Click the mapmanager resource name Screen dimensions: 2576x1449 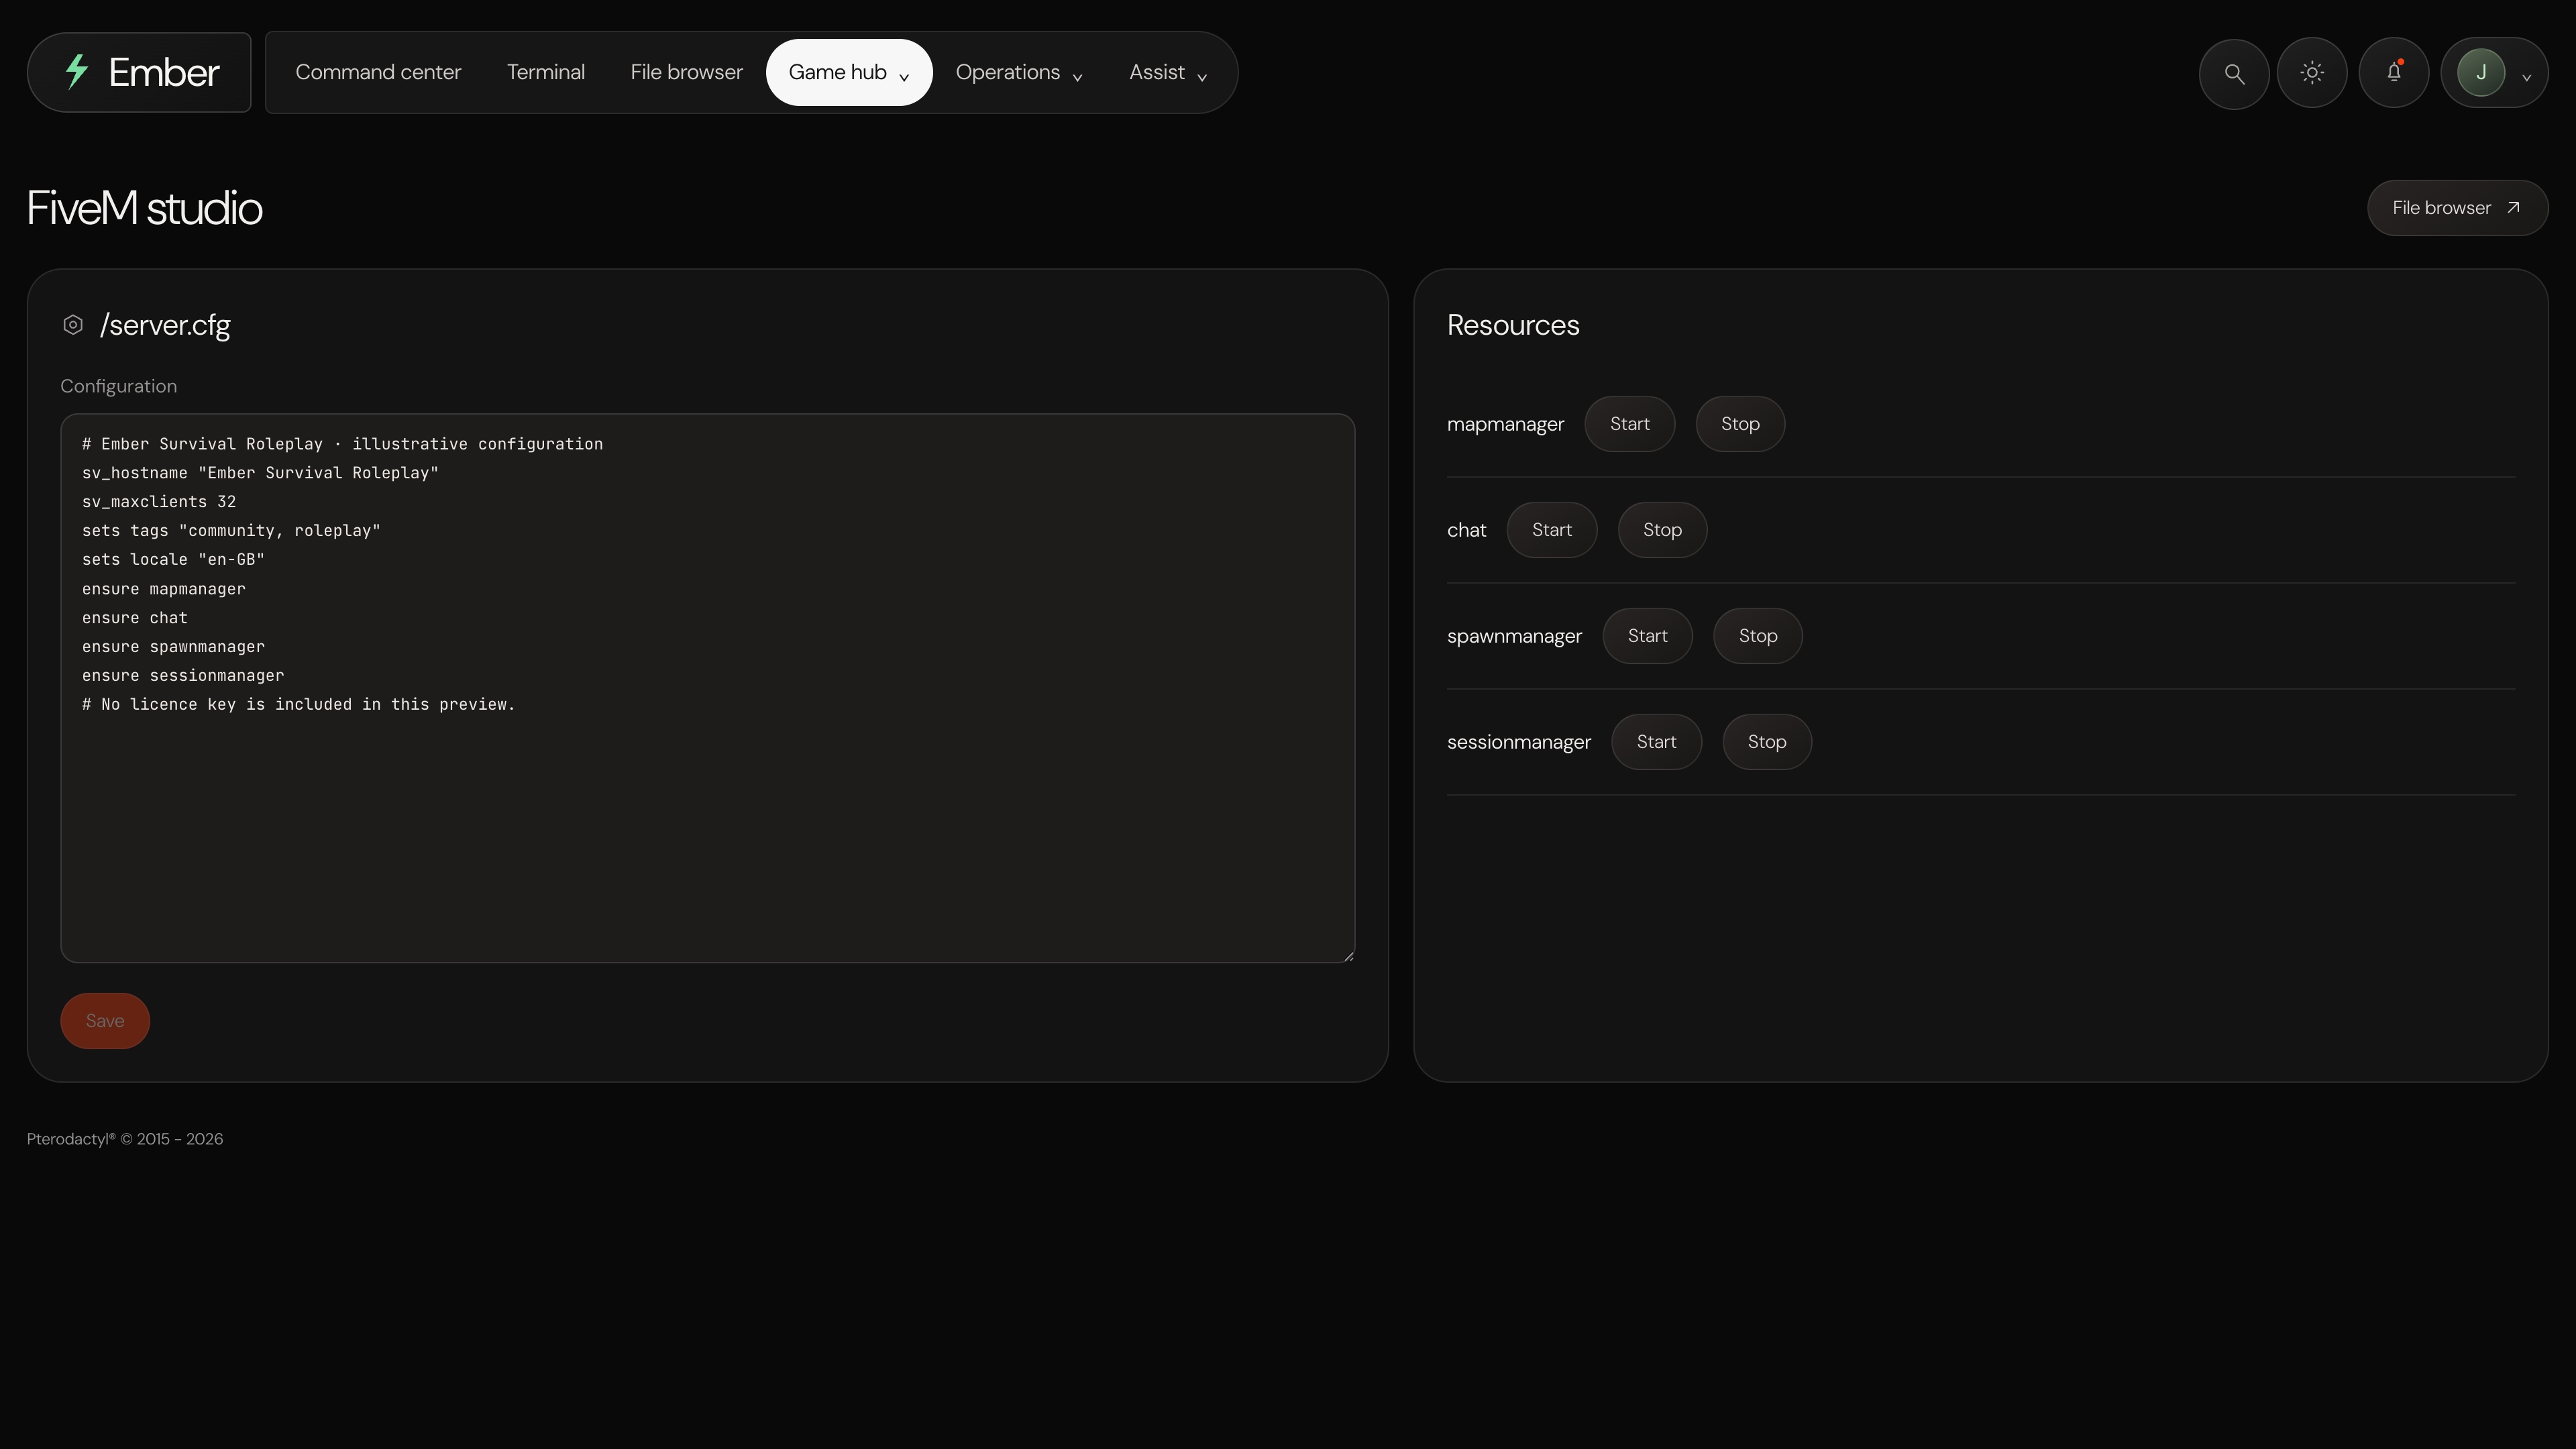[x=1505, y=424]
